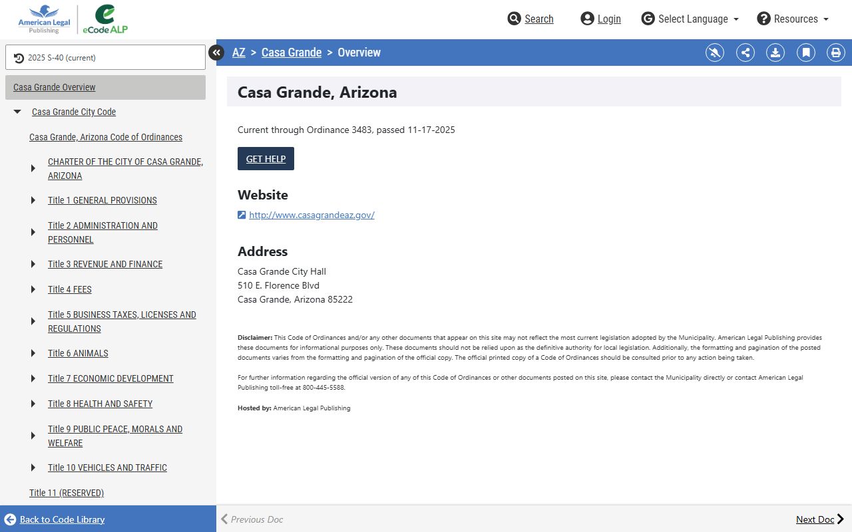This screenshot has height=532, width=852.
Task: Click the American Legal Publishing logo
Action: (44, 19)
